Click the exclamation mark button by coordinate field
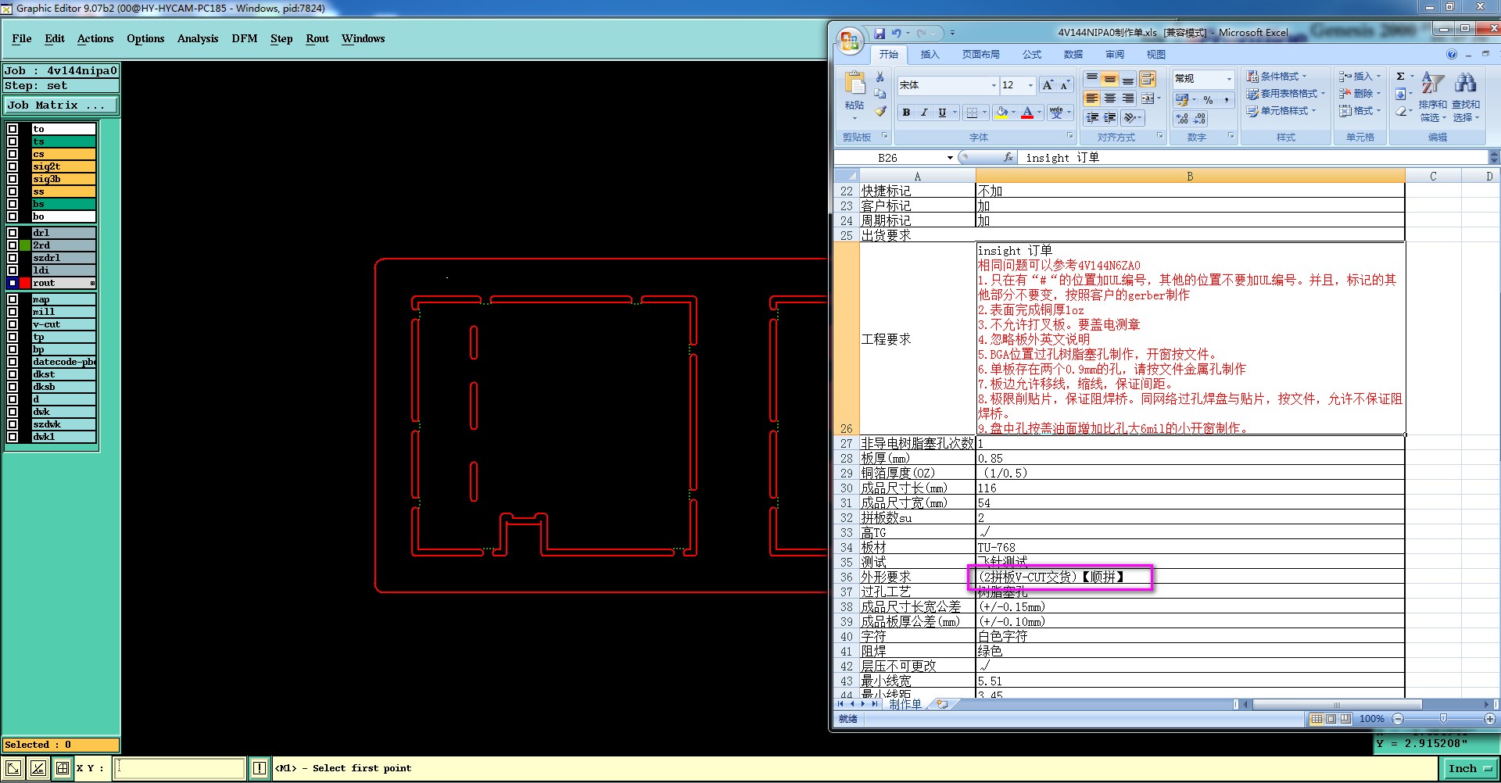This screenshot has width=1501, height=783. (260, 768)
